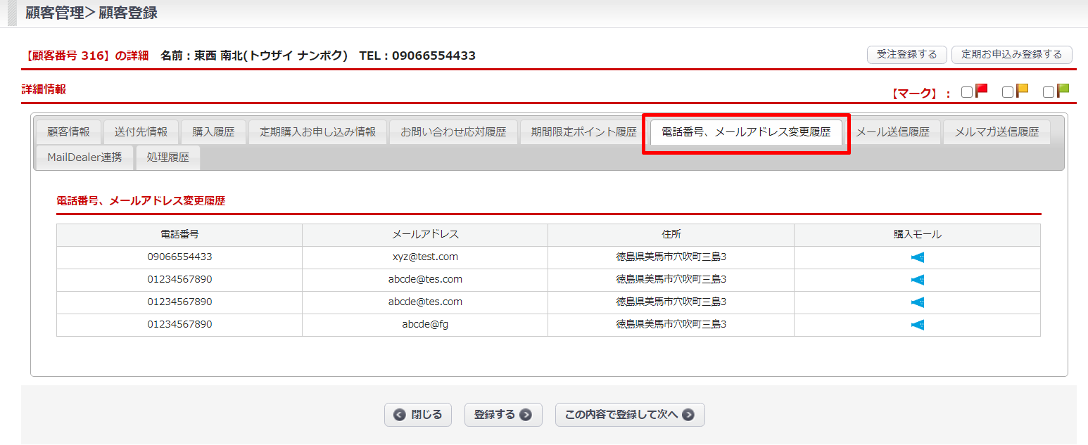Viewport: 1088px width, 445px height.
Task: Click 定期お申込み登録する button
Action: pos(1011,55)
